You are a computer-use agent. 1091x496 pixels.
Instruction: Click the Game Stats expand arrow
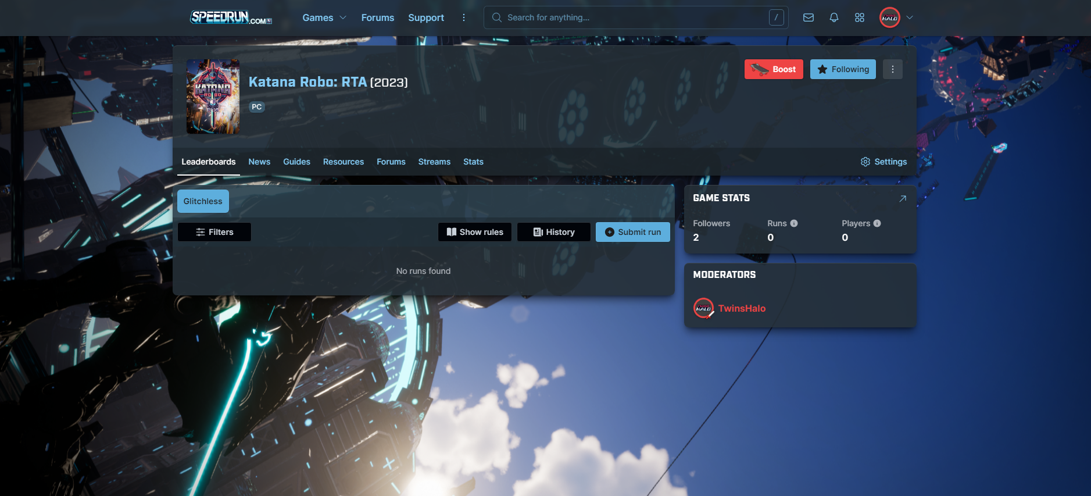(903, 198)
